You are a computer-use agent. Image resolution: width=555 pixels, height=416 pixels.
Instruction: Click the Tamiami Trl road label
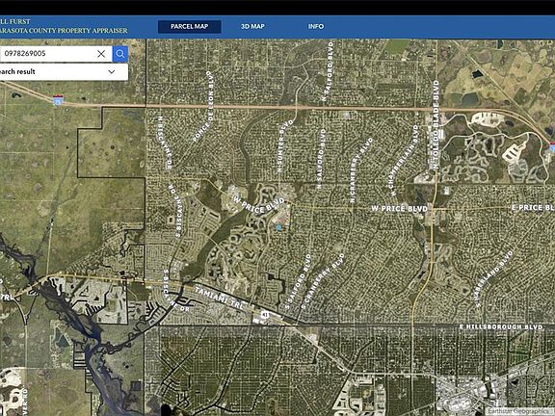coord(220,298)
